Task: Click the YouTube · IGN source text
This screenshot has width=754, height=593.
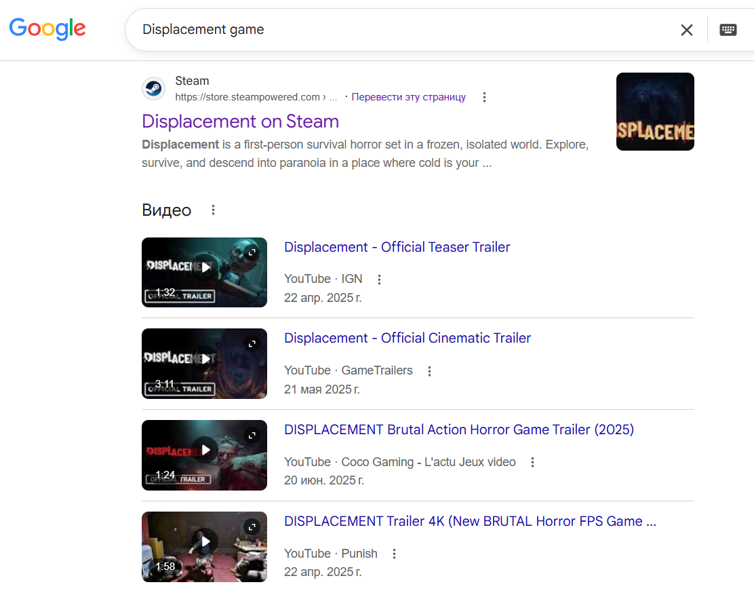Action: click(x=323, y=279)
